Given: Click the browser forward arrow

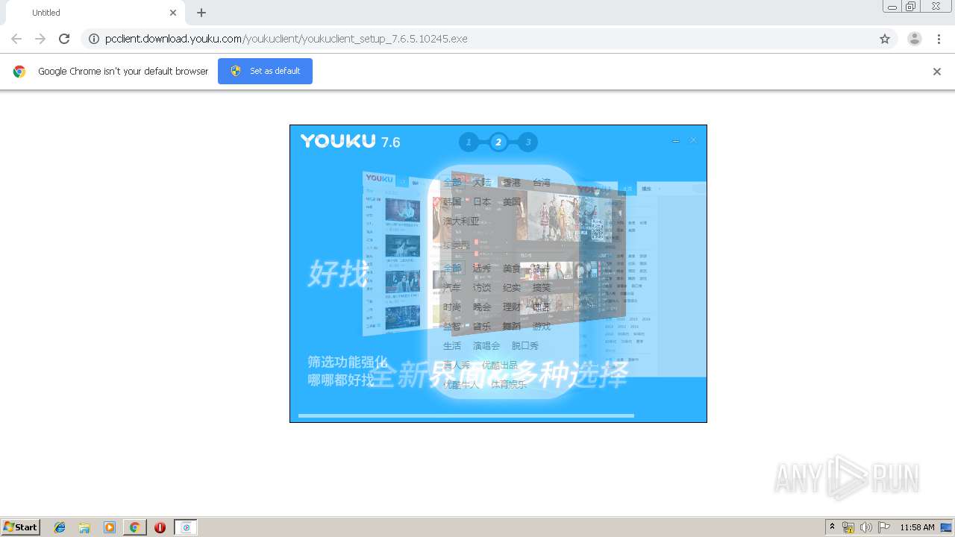Looking at the screenshot, I should click(40, 39).
